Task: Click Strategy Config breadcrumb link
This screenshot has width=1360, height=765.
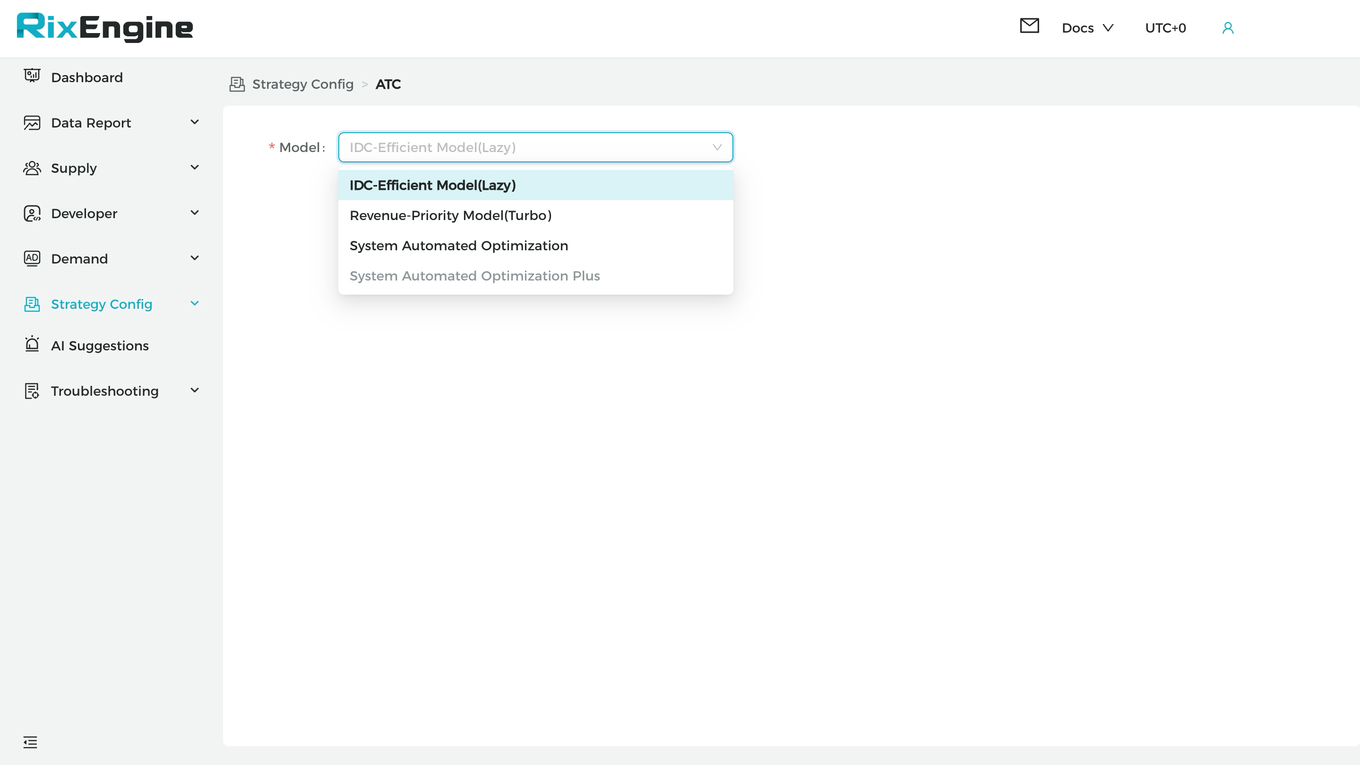Action: (302, 85)
